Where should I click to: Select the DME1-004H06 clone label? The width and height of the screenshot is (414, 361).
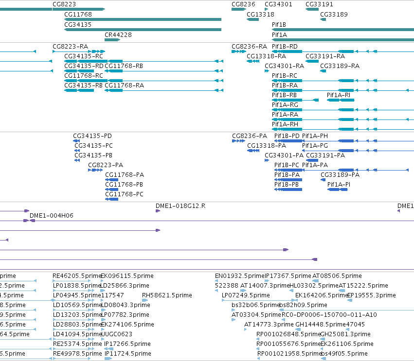pyautogui.click(x=52, y=216)
